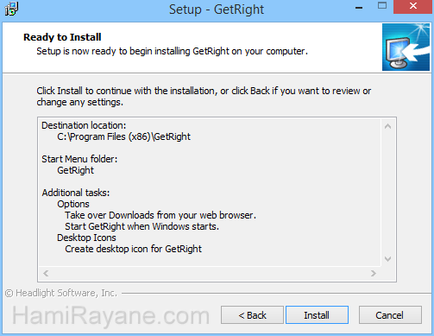This screenshot has width=434, height=336.
Task: Click the 'Ready to Install' heading
Action: pos(62,37)
